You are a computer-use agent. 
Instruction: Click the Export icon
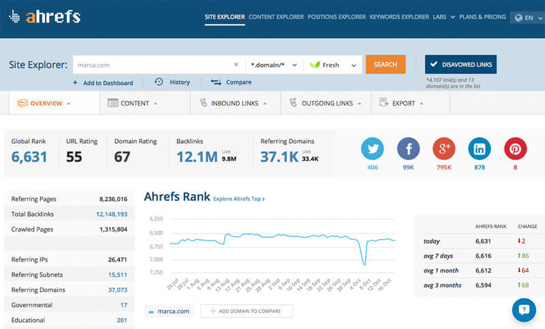[x=384, y=102]
